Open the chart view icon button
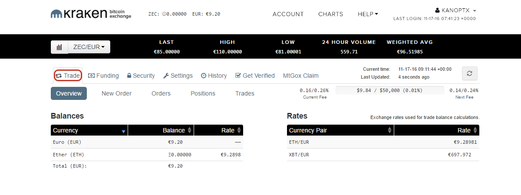Viewport: 521px width, 195px height. [59, 47]
